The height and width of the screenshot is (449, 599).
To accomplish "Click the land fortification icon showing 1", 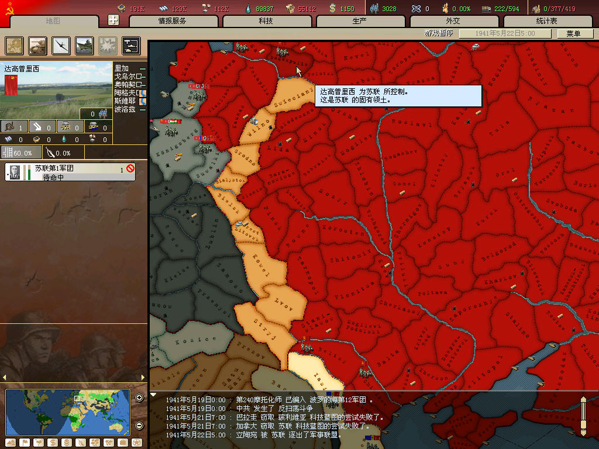I will point(14,127).
